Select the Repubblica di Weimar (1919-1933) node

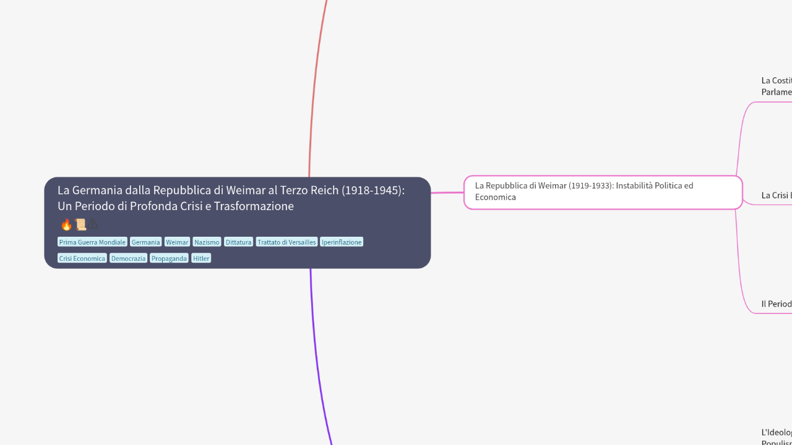click(x=603, y=192)
